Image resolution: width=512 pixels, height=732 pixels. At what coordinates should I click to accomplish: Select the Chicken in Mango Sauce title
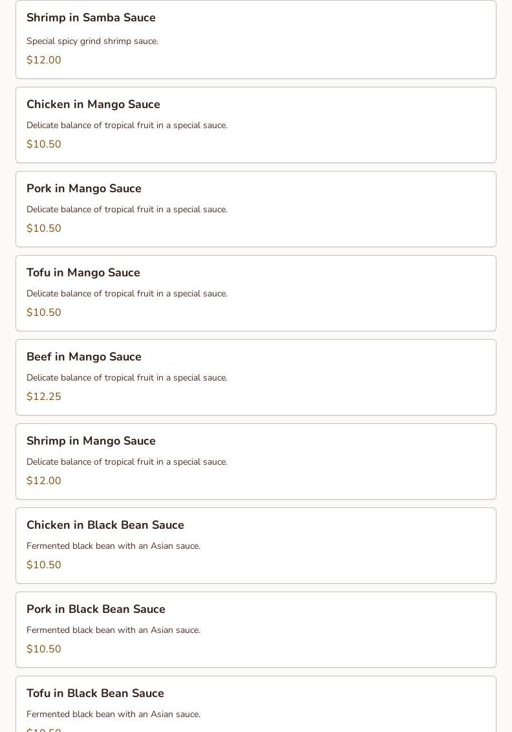(x=93, y=104)
